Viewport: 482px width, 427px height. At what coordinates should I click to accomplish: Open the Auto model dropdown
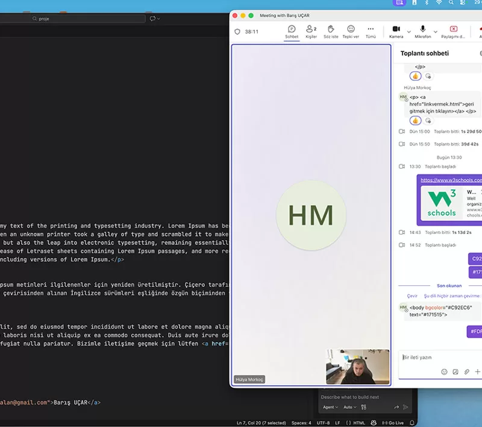[350, 407]
